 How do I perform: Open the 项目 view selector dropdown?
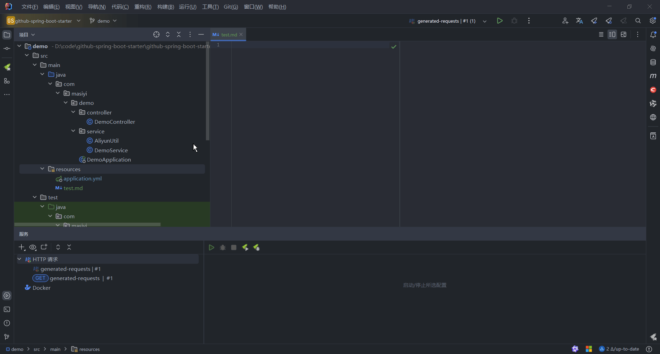point(27,35)
